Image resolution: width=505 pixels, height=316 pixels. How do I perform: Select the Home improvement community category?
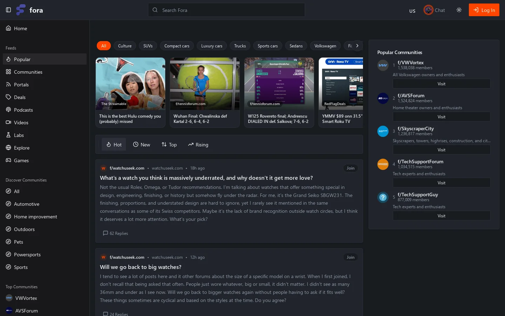45,216
